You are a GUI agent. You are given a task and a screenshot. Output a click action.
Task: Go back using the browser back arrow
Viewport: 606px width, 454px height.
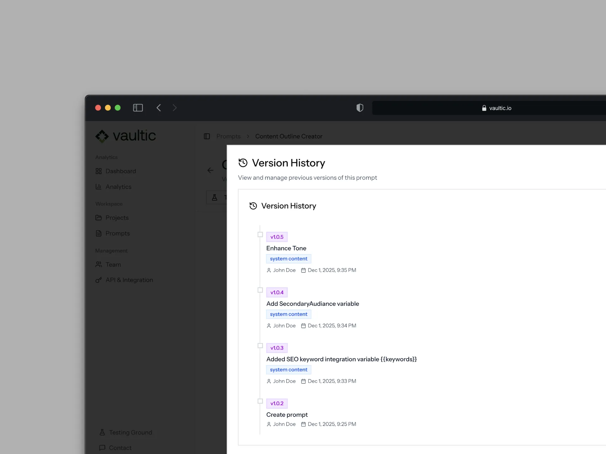coord(159,108)
